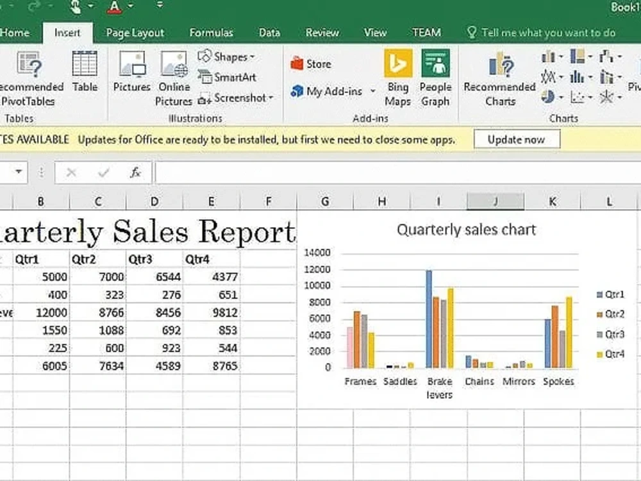641x481 pixels.
Task: Click the tall blue Brake levers bar
Action: click(x=429, y=319)
